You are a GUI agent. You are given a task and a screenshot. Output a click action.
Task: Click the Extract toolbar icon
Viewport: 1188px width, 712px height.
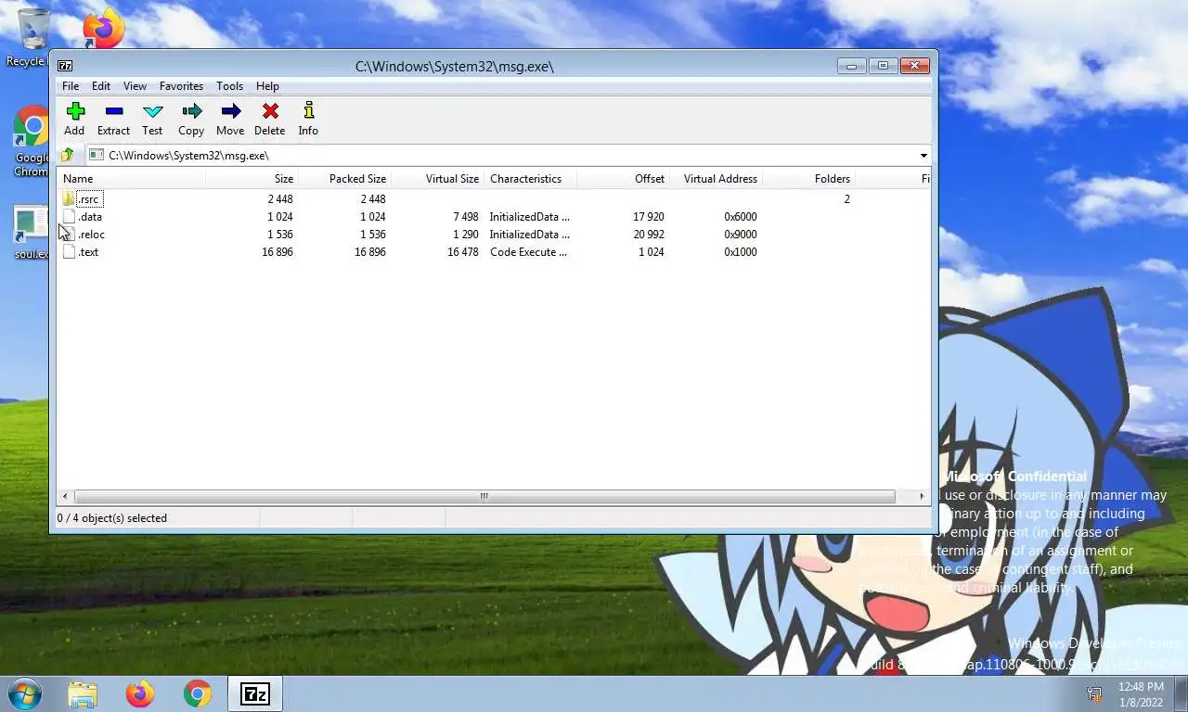114,111
